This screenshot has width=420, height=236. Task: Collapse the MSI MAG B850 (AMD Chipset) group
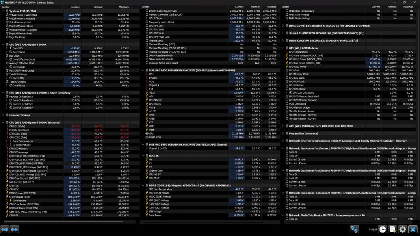point(143,145)
